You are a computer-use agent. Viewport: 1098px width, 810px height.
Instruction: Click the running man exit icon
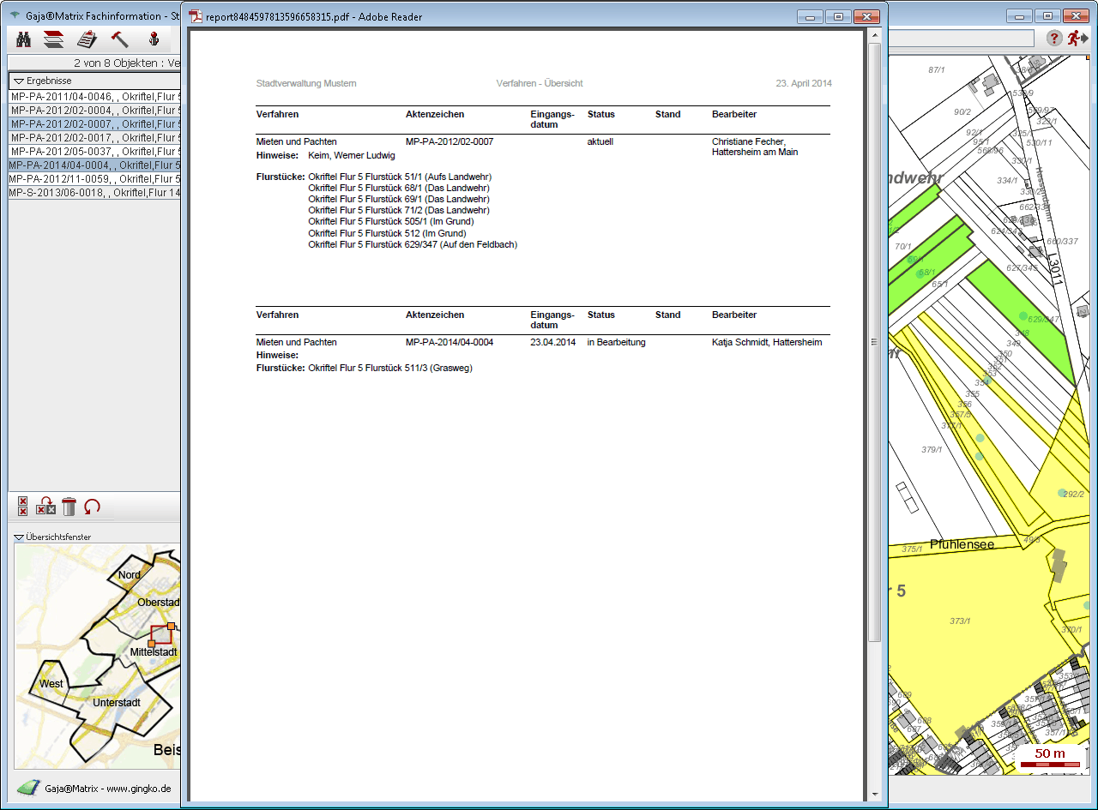tap(1077, 39)
